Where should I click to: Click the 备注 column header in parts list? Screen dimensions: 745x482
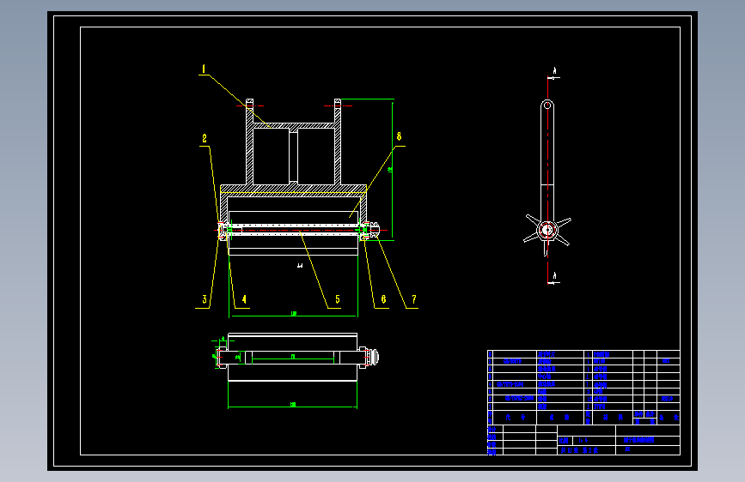pyautogui.click(x=669, y=418)
